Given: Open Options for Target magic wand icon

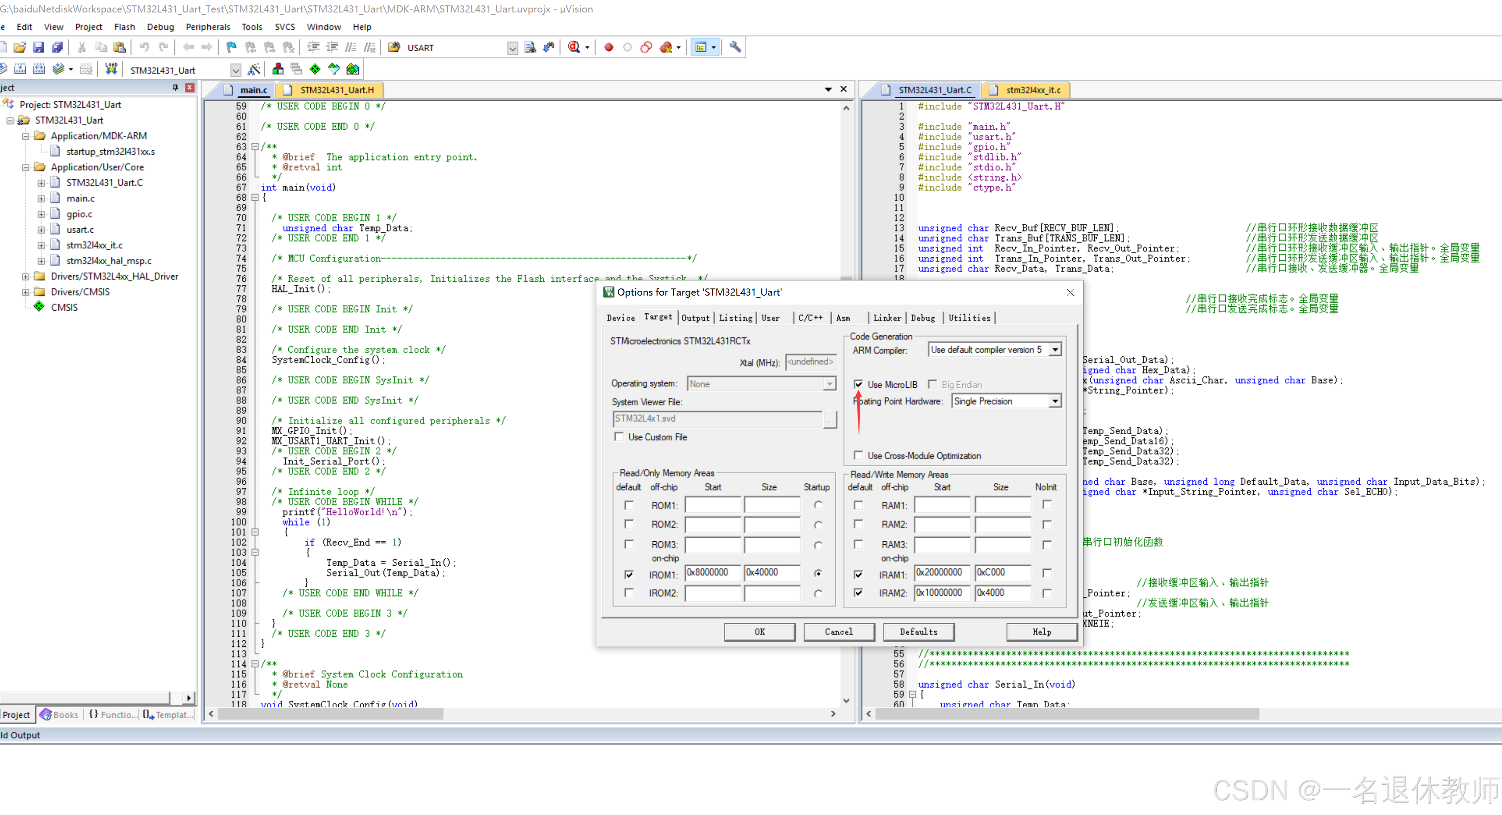Looking at the screenshot, I should (254, 70).
